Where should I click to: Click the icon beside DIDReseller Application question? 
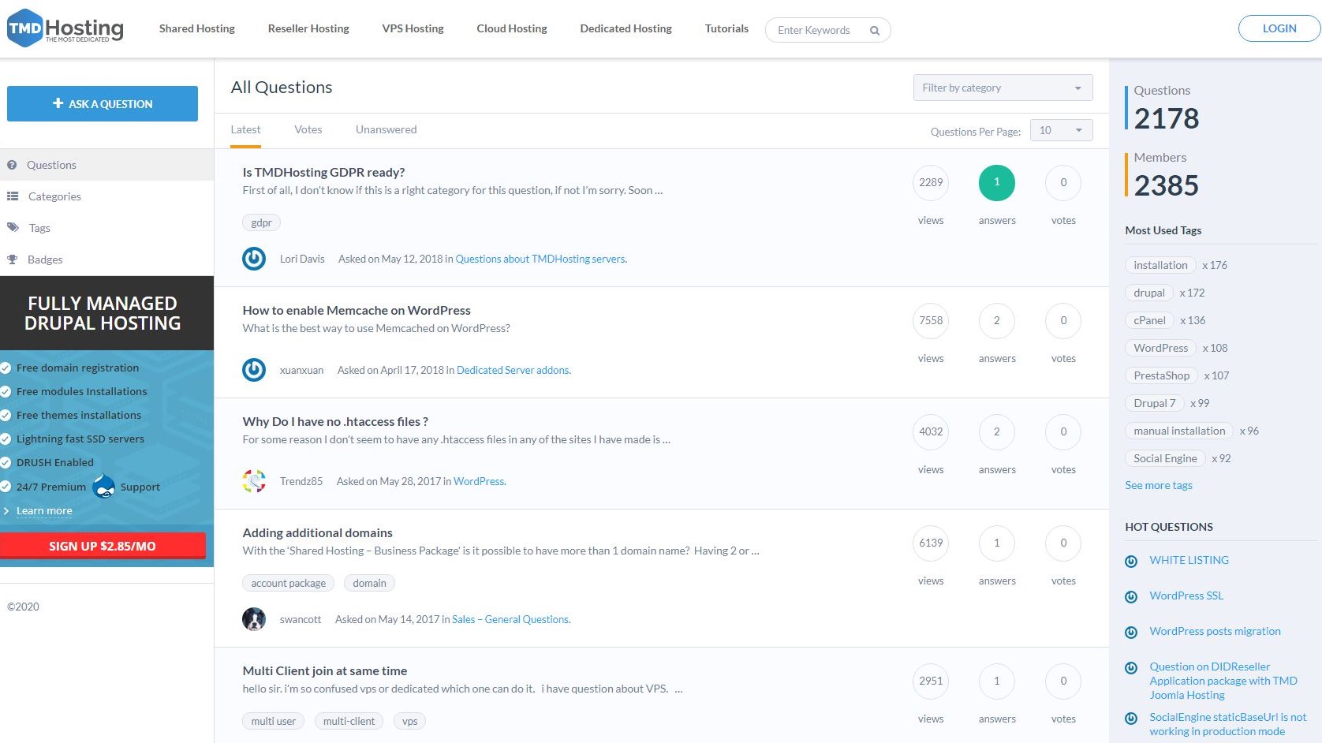pyautogui.click(x=1131, y=667)
